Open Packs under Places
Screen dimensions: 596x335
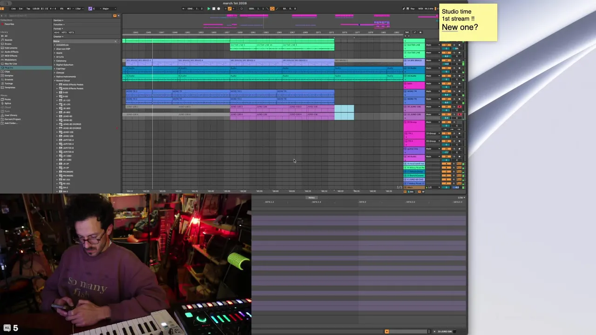[x=7, y=100]
